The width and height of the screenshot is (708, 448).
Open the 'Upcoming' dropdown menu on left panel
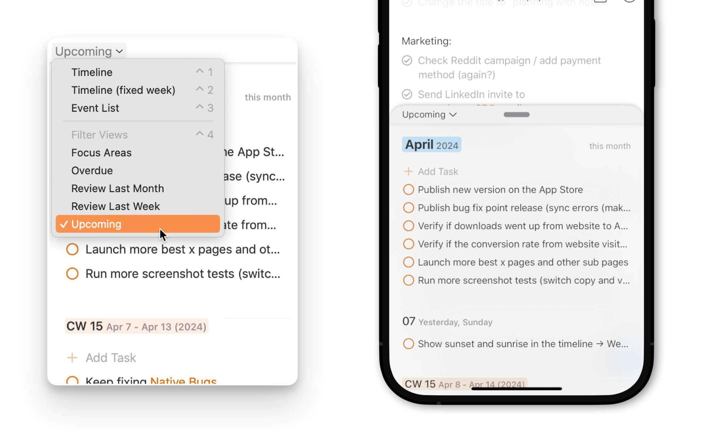[88, 51]
